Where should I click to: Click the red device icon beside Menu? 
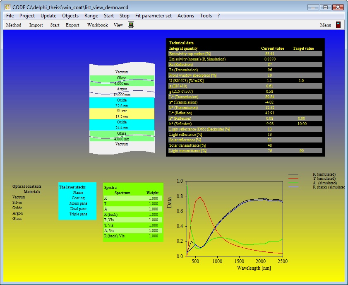point(338,25)
